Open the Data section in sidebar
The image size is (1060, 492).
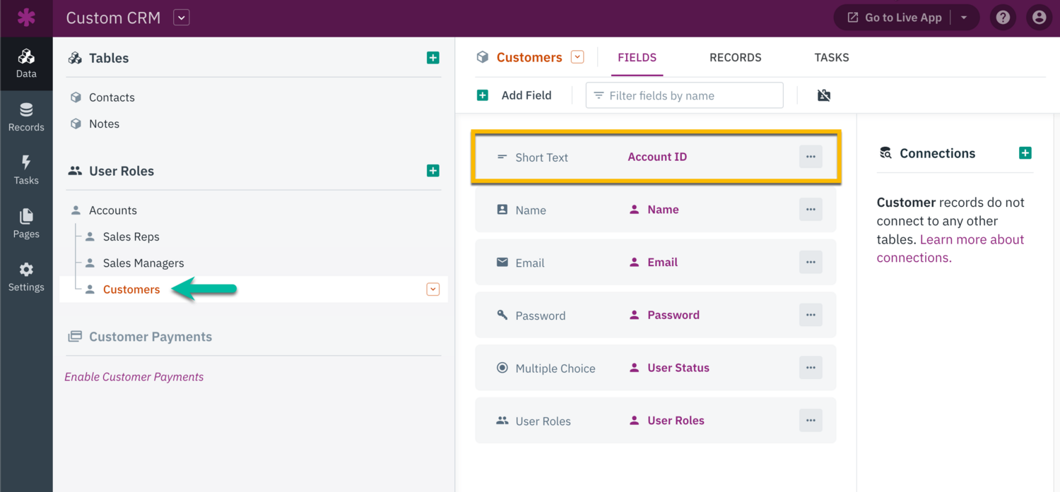click(26, 64)
